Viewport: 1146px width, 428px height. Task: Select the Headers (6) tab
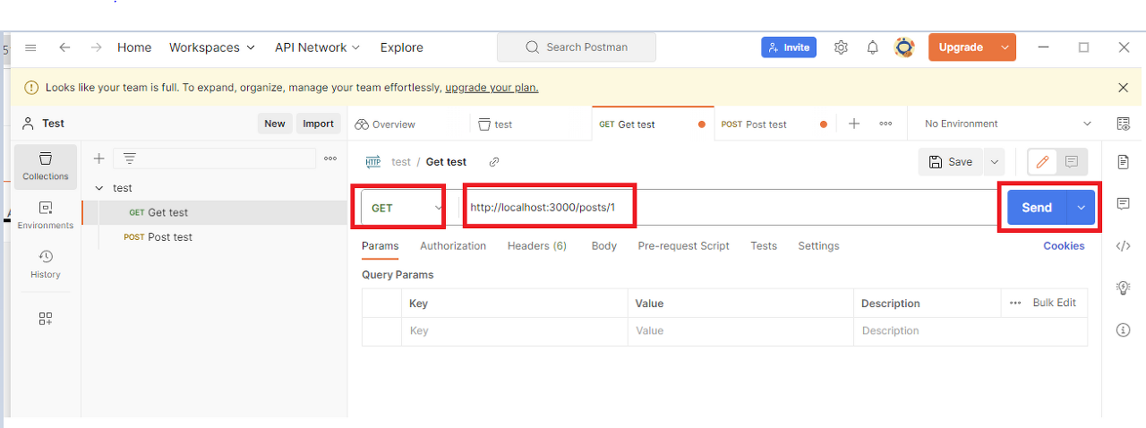pos(537,245)
